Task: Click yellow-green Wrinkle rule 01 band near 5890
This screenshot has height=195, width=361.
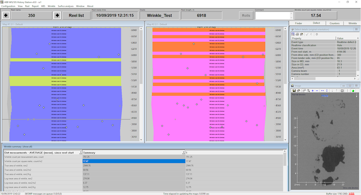Action: coord(65,60)
